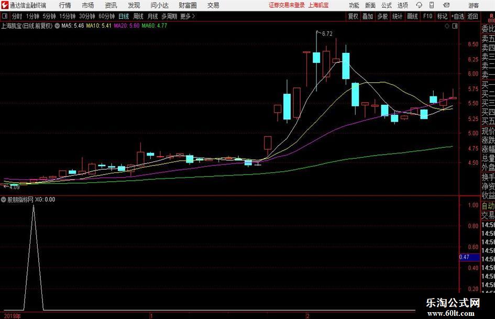
Task: Click the 统计 statistics button
Action: (x=397, y=16)
